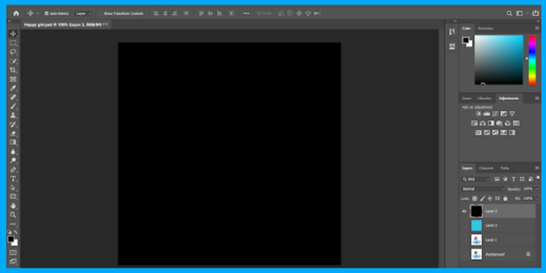
Task: Select the Quick Selection tool
Action: click(x=13, y=61)
